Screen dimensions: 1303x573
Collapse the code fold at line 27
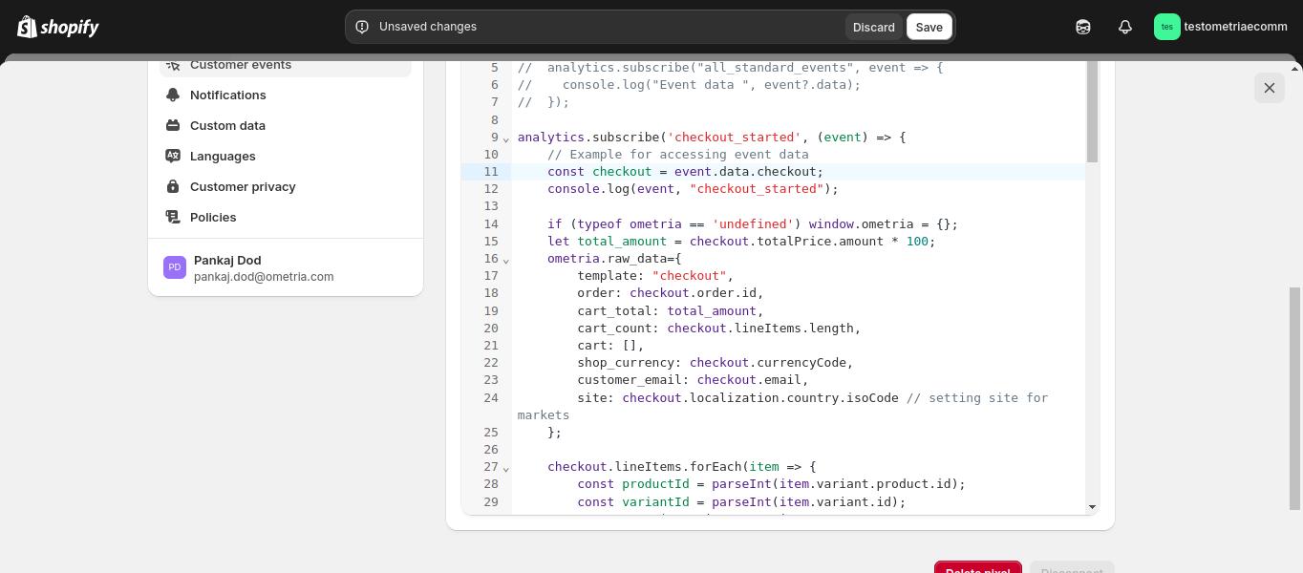click(506, 469)
